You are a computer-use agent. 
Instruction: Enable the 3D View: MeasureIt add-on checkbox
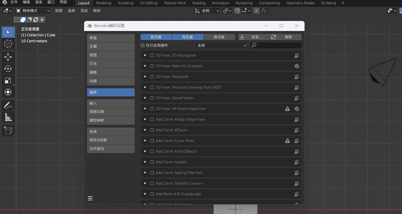pos(152,77)
